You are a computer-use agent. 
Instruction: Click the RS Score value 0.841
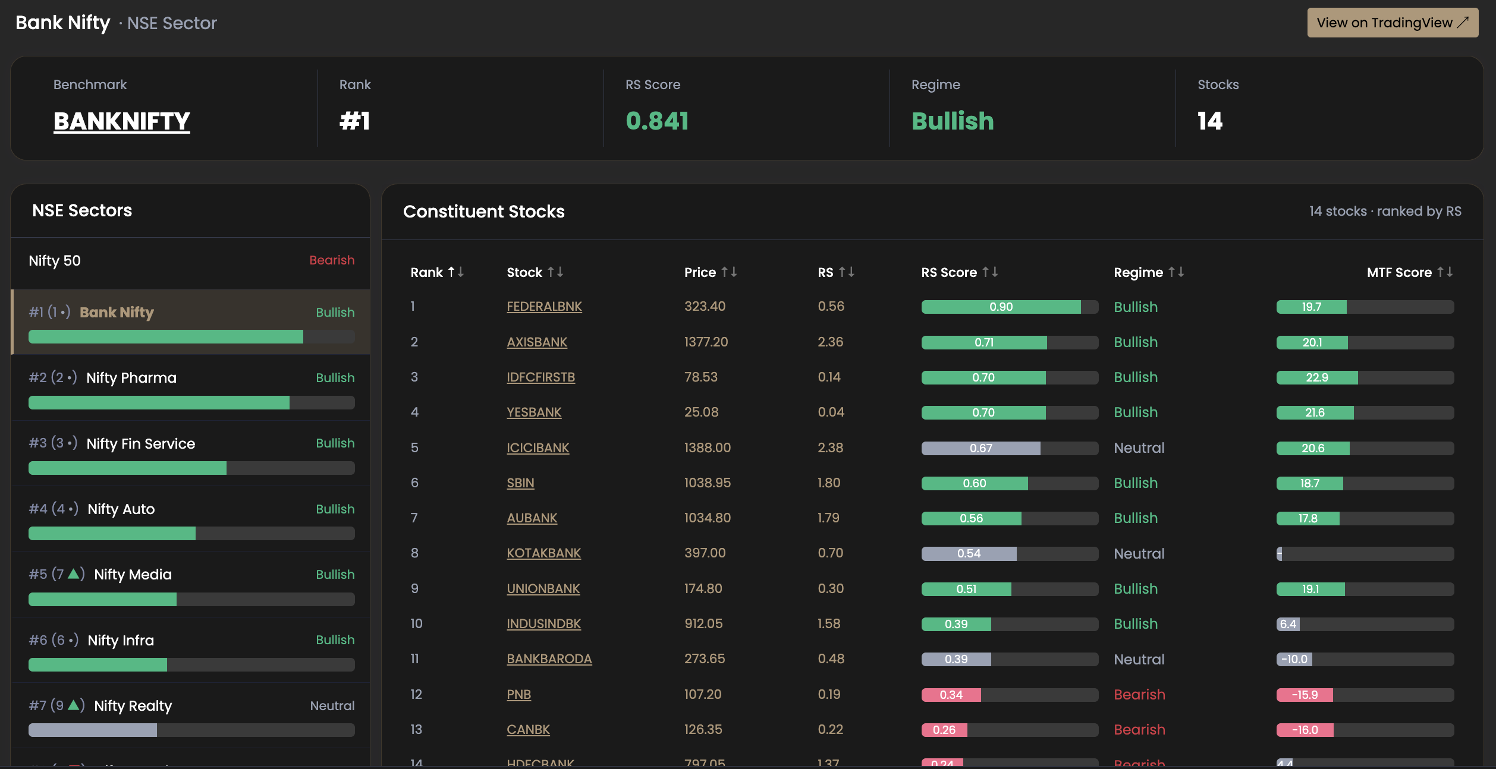[x=657, y=121]
